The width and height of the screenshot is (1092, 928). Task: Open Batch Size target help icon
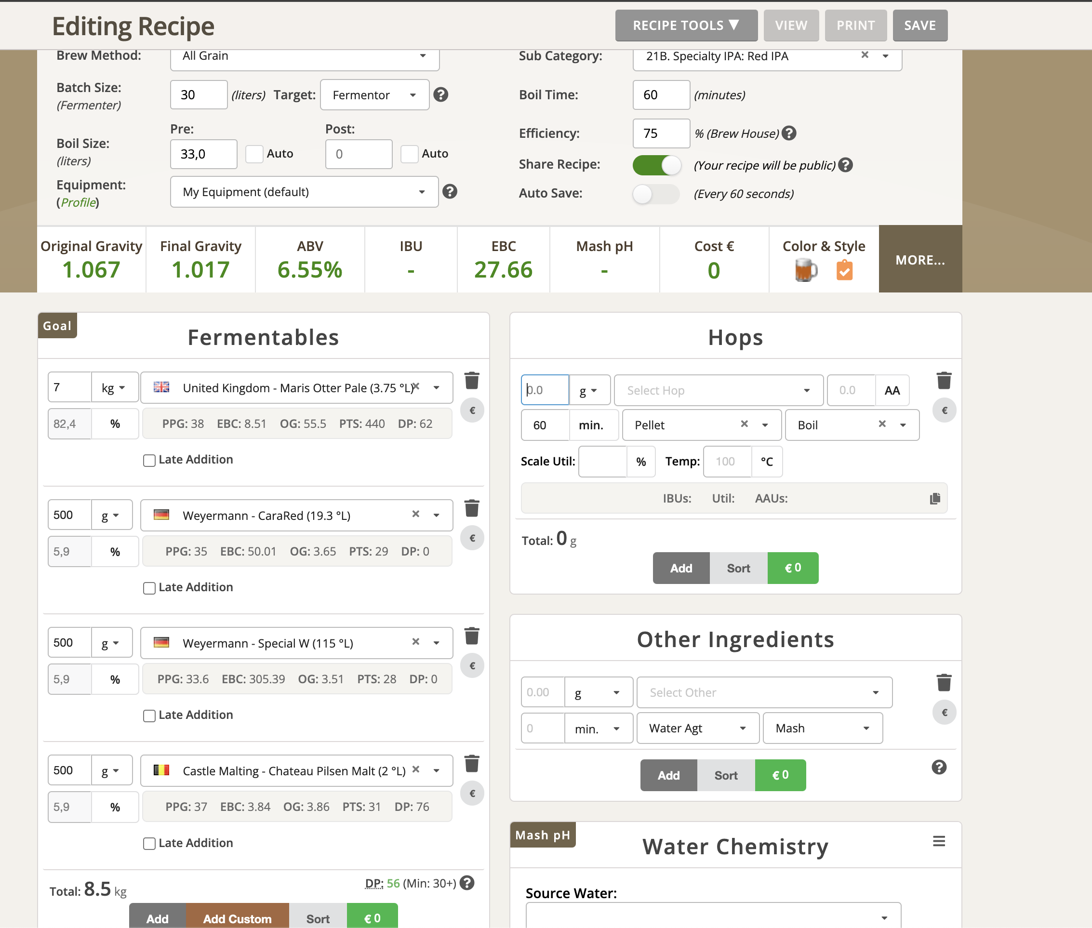click(x=440, y=95)
